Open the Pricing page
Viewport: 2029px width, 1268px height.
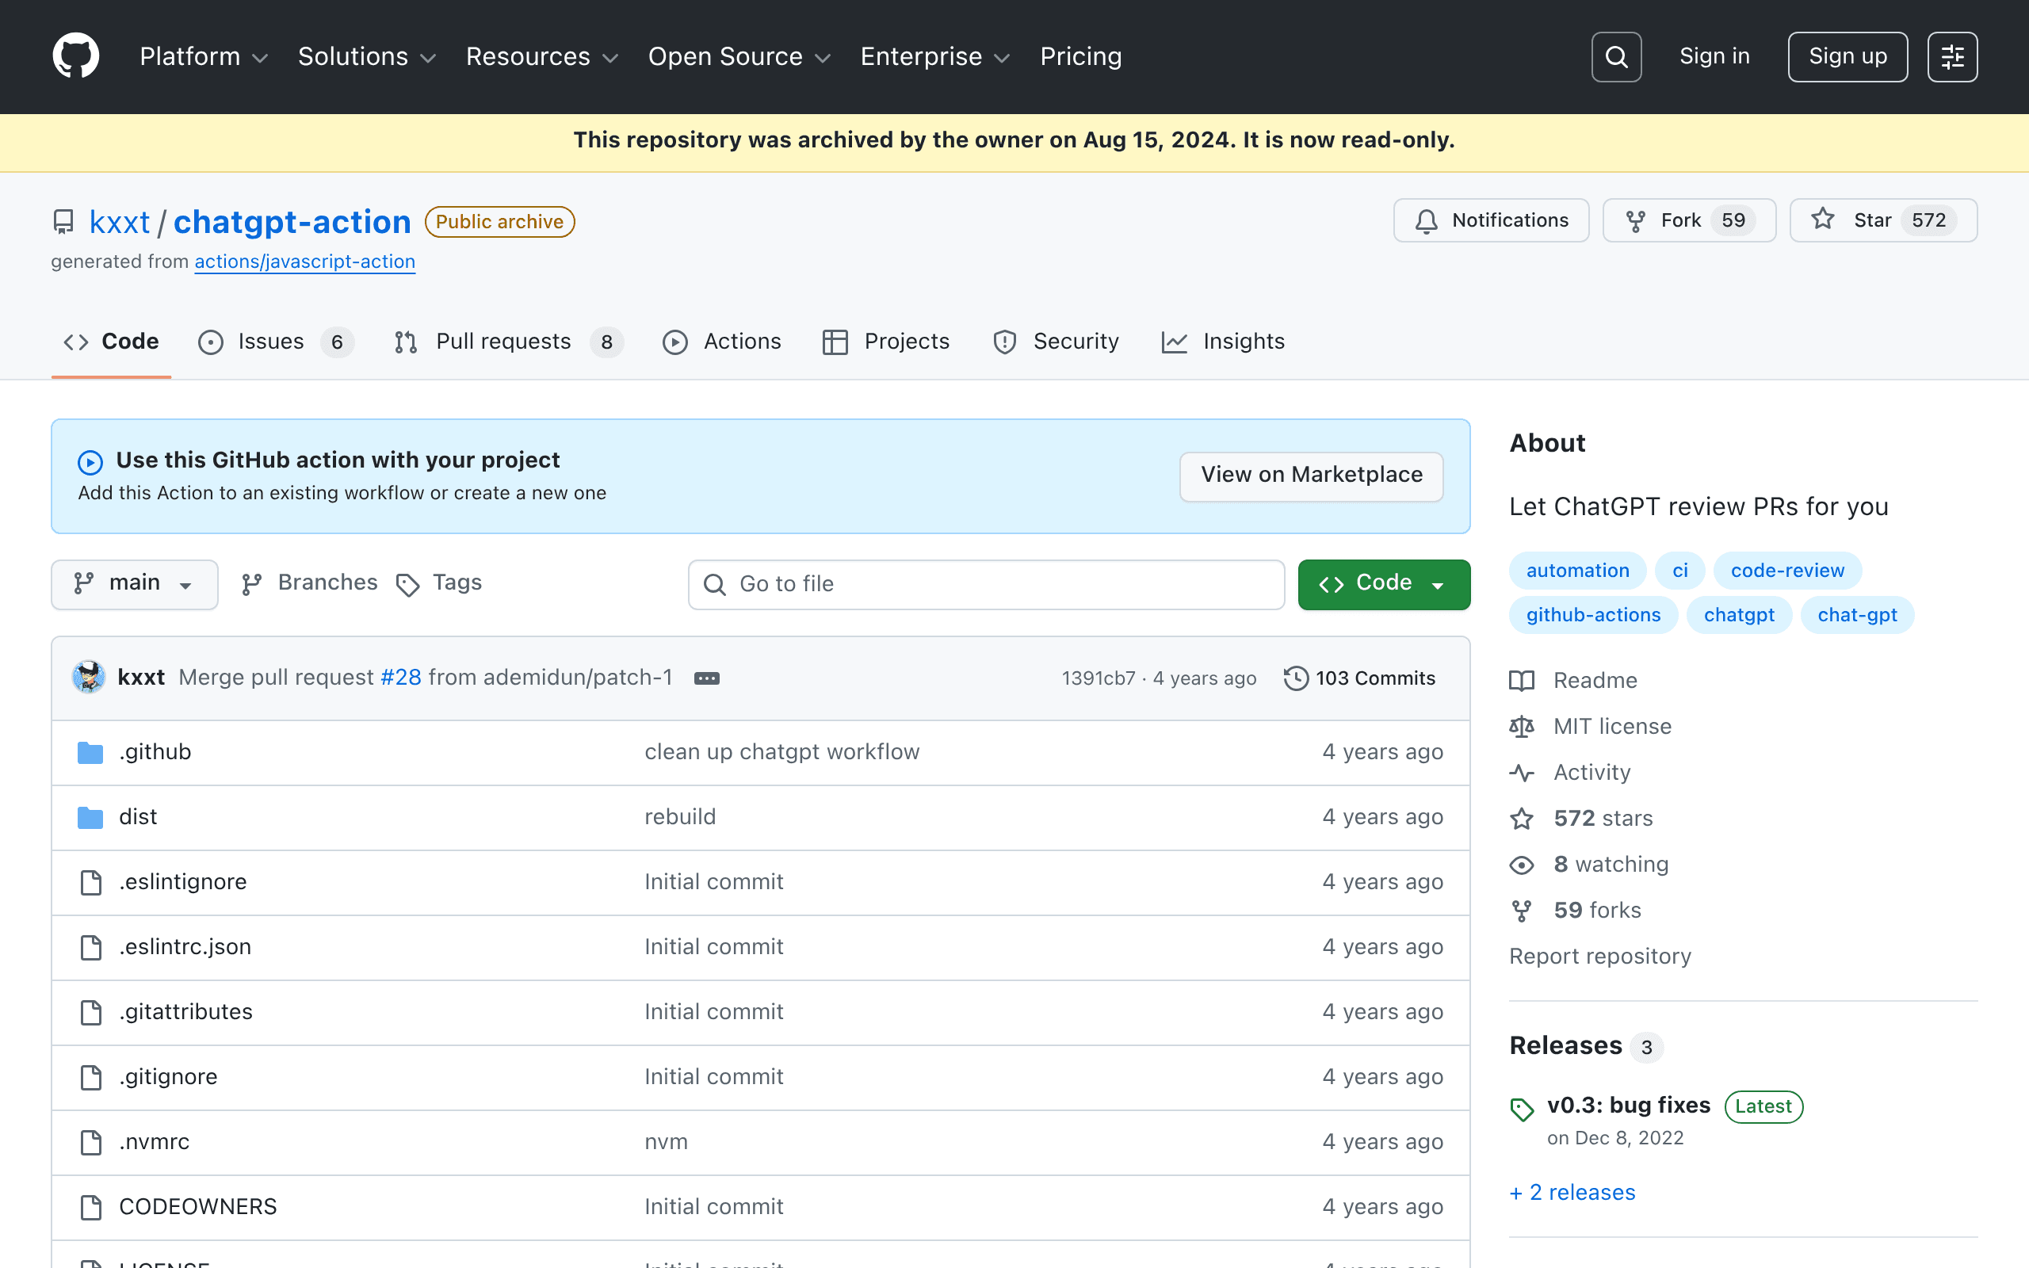(1081, 56)
